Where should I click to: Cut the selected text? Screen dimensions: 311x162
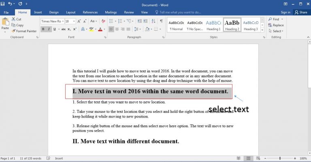point(16,19)
